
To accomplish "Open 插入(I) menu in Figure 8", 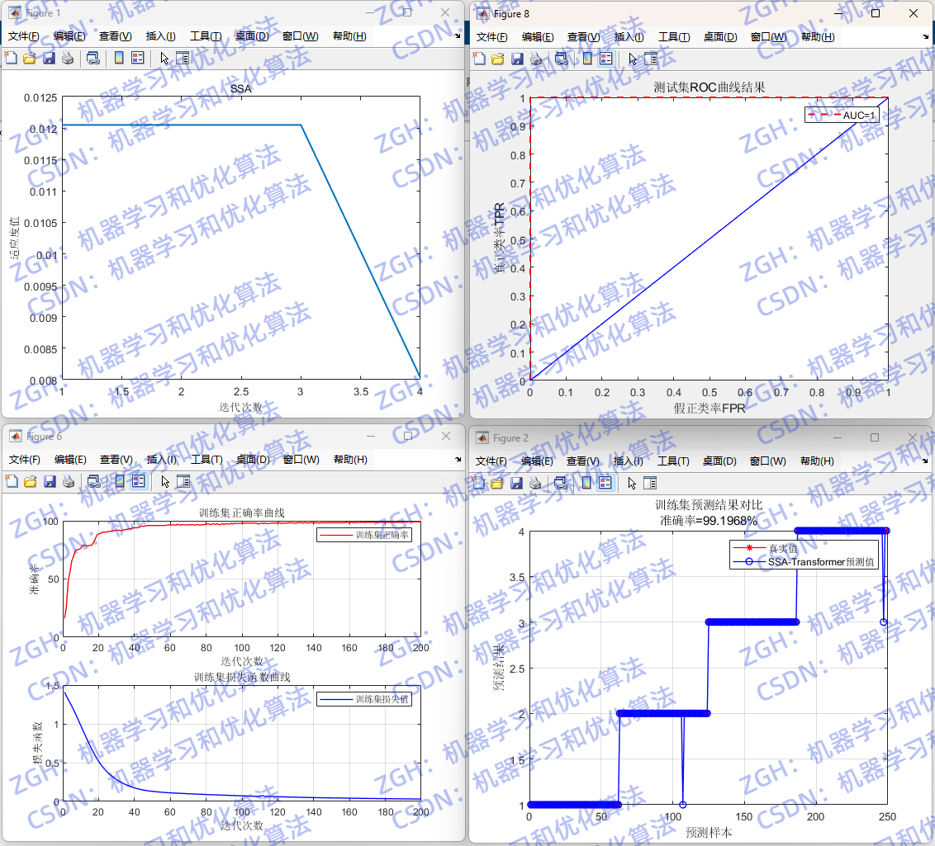I will (x=629, y=37).
